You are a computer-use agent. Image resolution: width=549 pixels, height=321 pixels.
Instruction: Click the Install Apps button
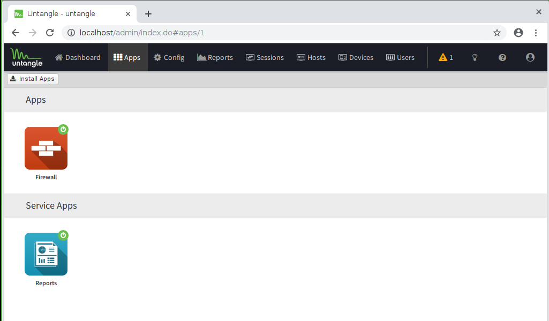(33, 79)
